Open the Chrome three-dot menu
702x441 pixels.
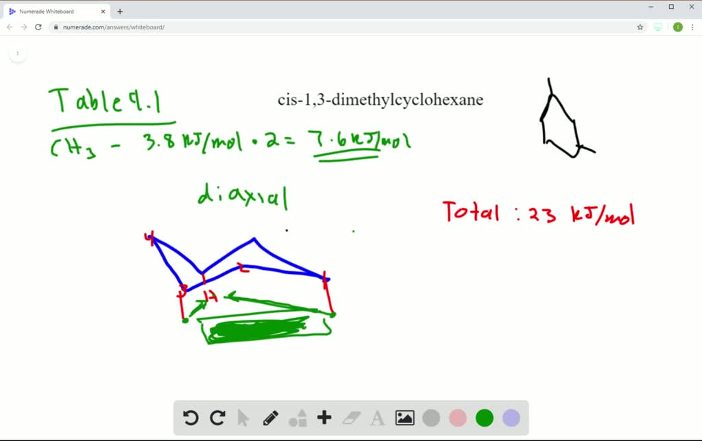point(693,27)
